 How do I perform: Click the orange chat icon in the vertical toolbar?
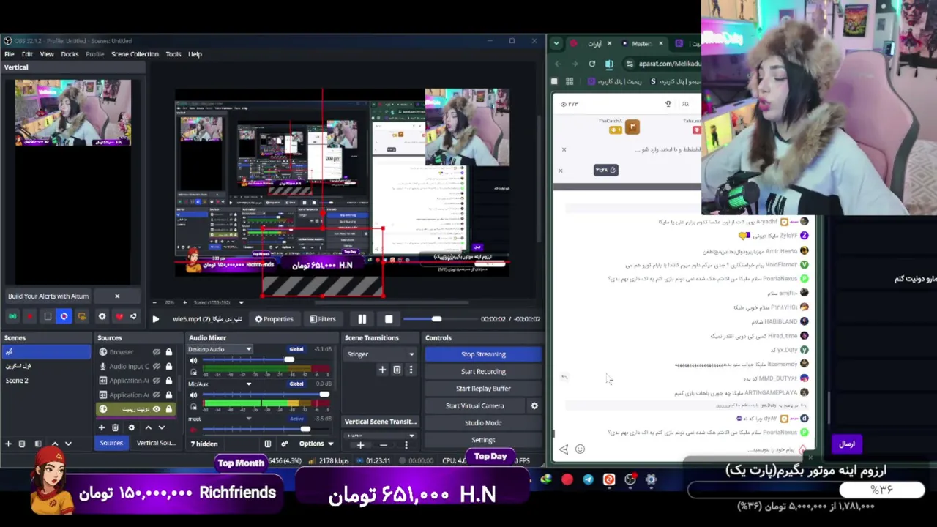pos(82,316)
